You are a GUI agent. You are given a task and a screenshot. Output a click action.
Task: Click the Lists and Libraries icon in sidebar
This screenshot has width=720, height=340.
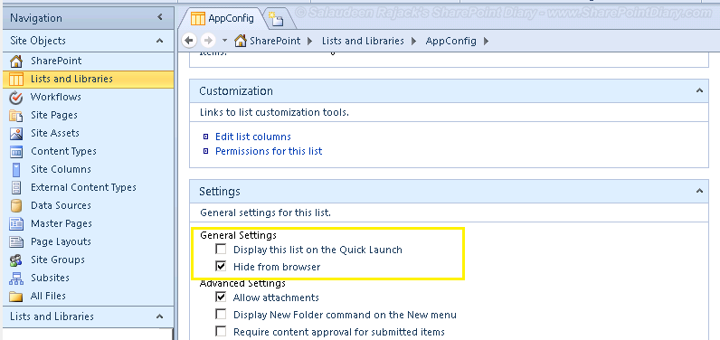16,79
